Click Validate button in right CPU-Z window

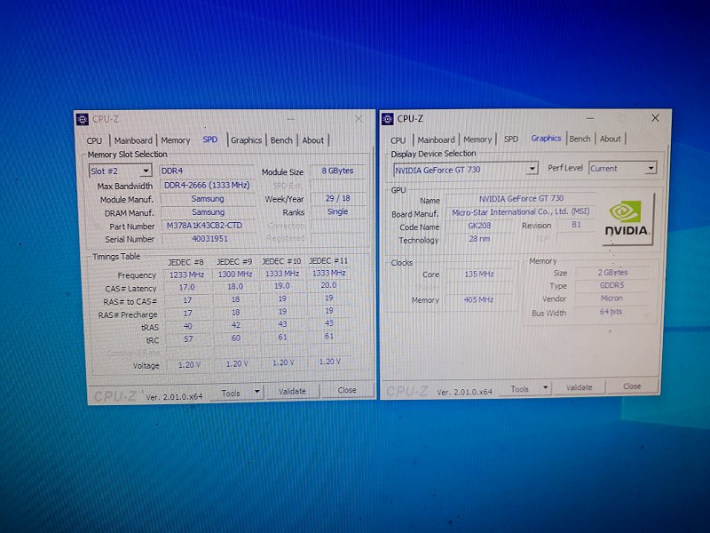580,387
